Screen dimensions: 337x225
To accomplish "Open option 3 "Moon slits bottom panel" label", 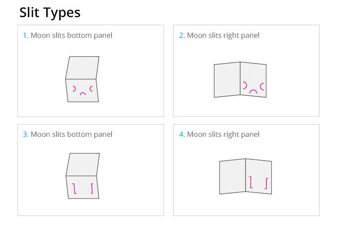I will pyautogui.click(x=71, y=135).
